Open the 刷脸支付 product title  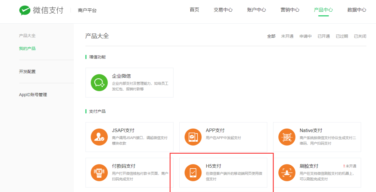coord(309,166)
